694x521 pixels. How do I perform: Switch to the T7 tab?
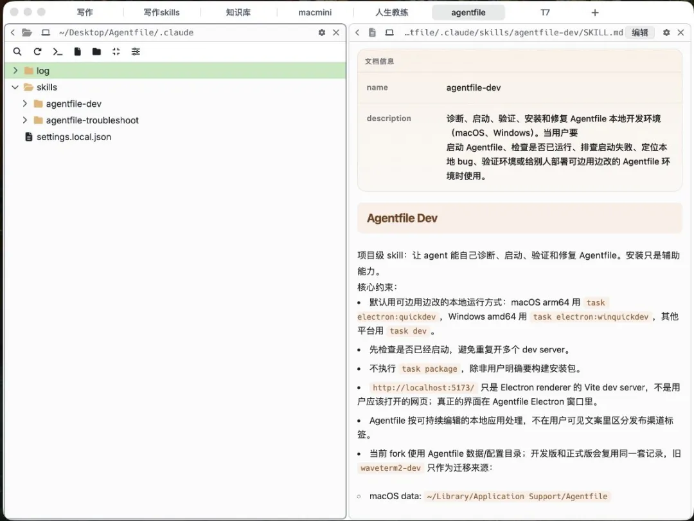coord(545,12)
